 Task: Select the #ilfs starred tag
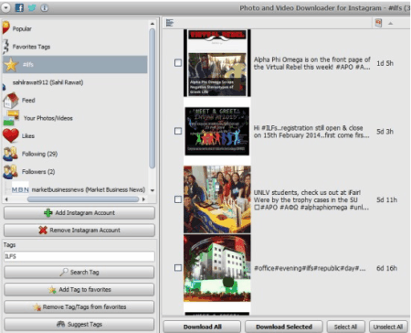pyautogui.click(x=75, y=64)
